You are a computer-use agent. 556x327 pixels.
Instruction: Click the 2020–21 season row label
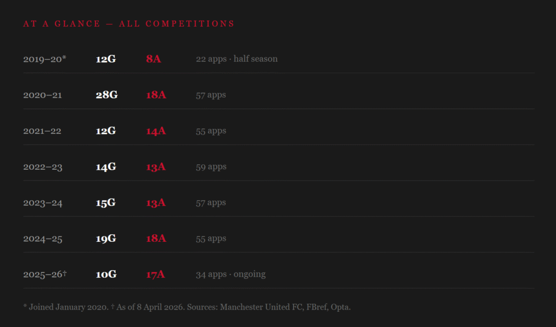click(42, 95)
